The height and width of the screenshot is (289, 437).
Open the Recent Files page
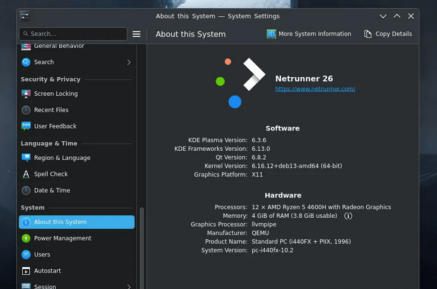point(77,110)
